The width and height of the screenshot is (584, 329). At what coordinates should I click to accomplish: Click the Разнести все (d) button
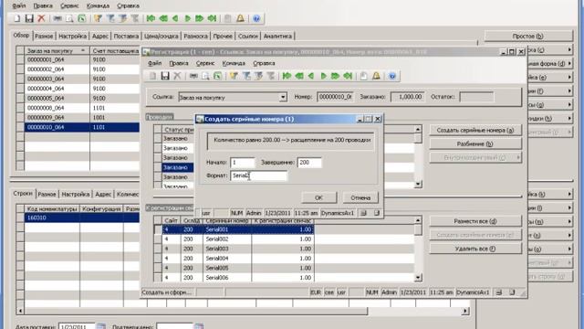(475, 221)
